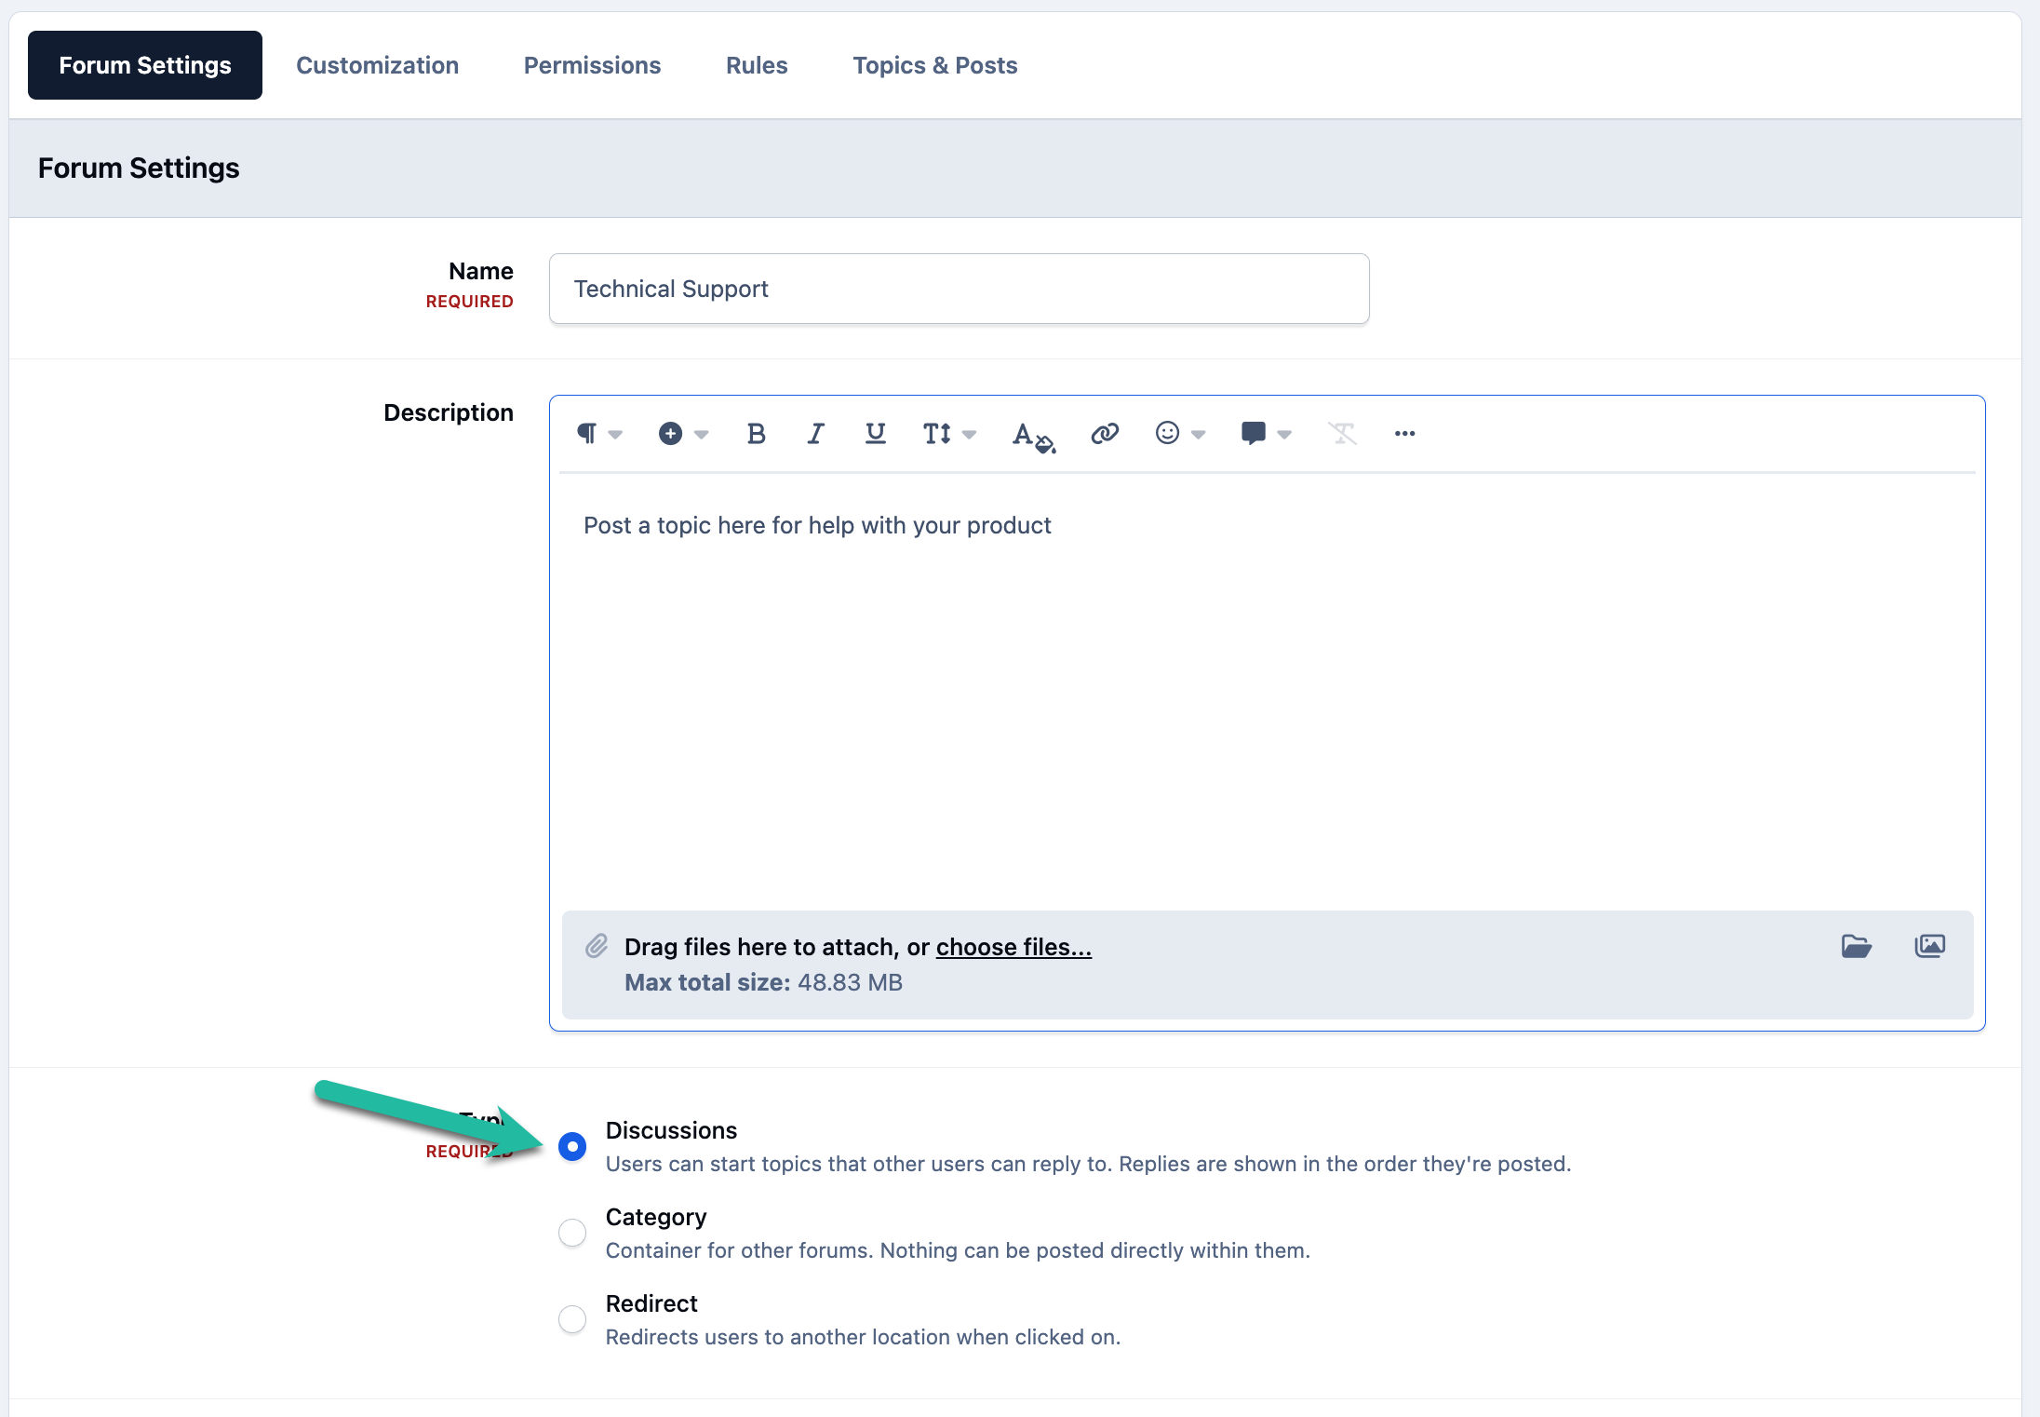
Task: Click the font size icon
Action: [x=937, y=434]
